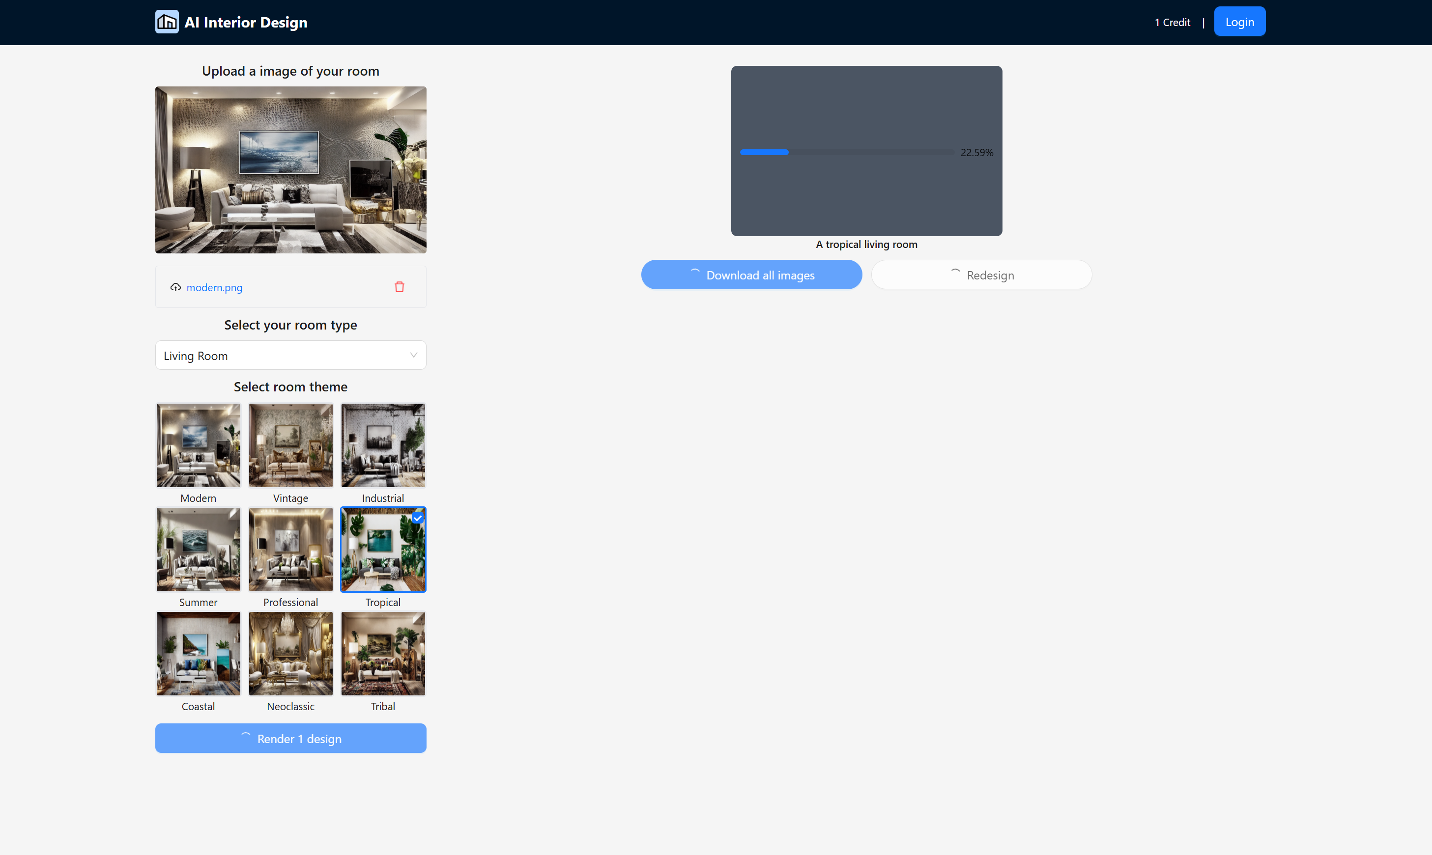Delete the uploaded modern.png file
Image resolution: width=1432 pixels, height=855 pixels.
399,287
